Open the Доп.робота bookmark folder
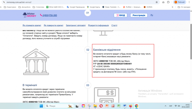Viewport: 192px width, 109px height. [24, 7]
